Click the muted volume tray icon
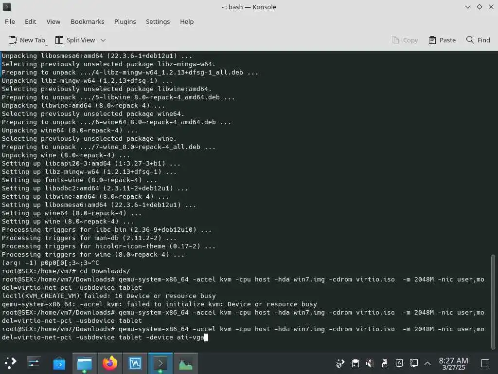This screenshot has width=498, height=374. [x=370, y=363]
